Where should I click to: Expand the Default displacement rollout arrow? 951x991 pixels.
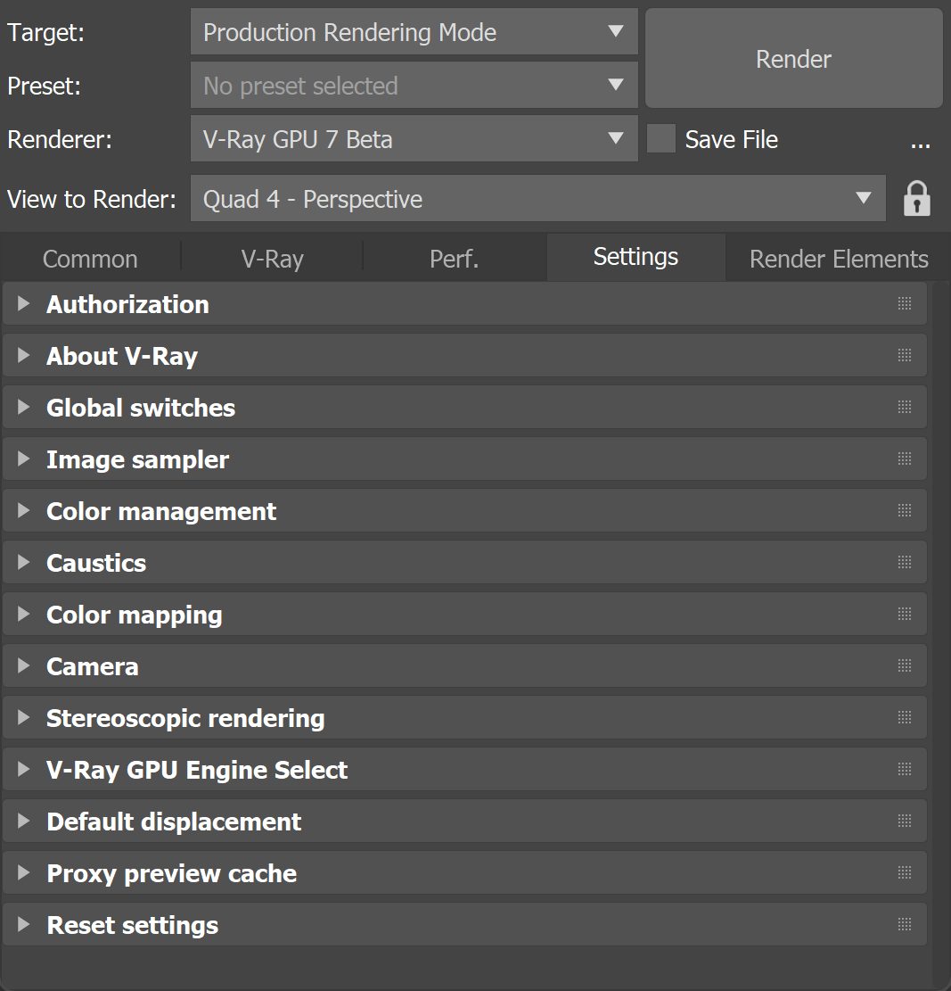23,822
